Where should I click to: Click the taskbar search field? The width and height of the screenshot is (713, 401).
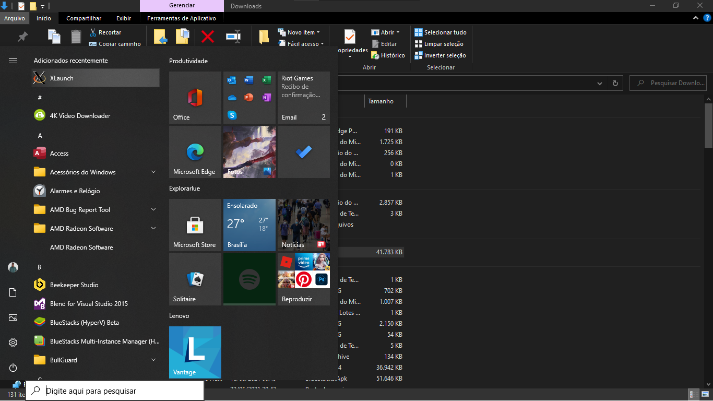click(x=115, y=390)
